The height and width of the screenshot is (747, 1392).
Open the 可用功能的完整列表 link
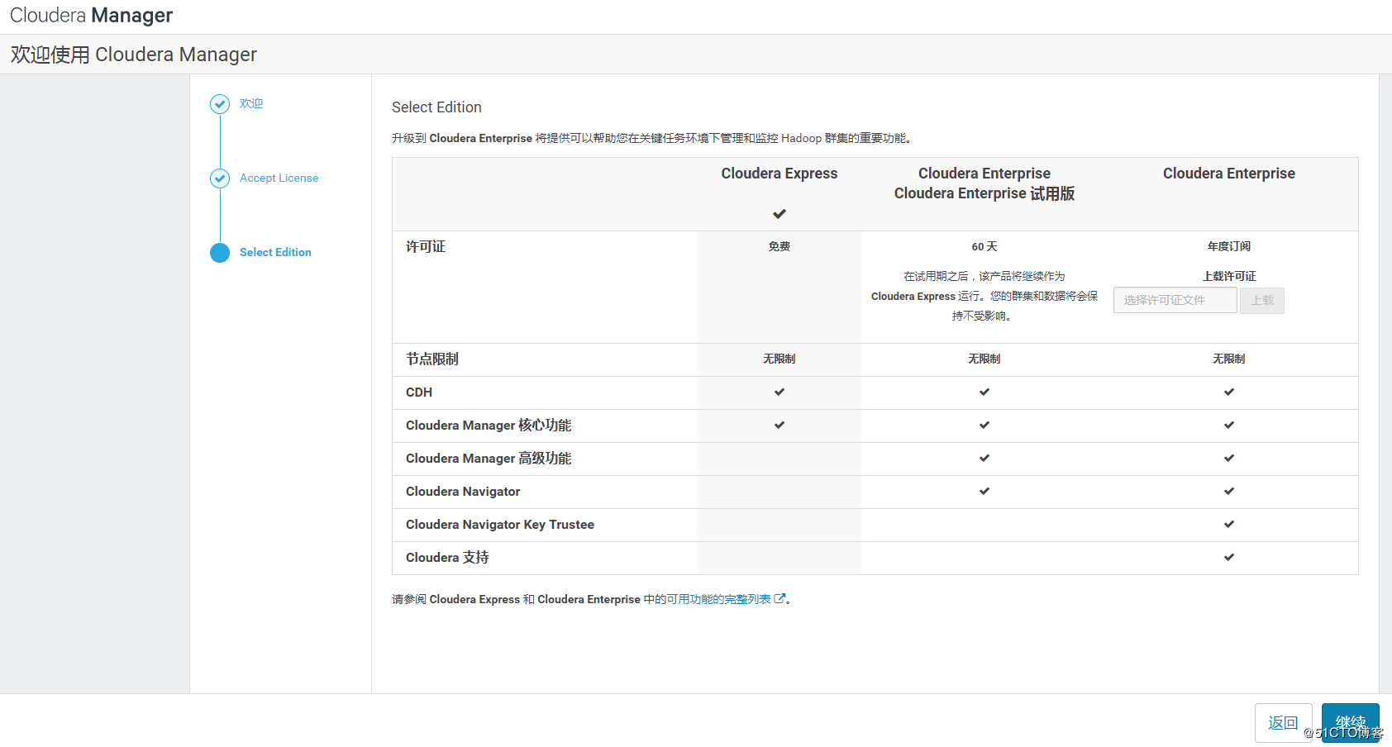pos(719,599)
